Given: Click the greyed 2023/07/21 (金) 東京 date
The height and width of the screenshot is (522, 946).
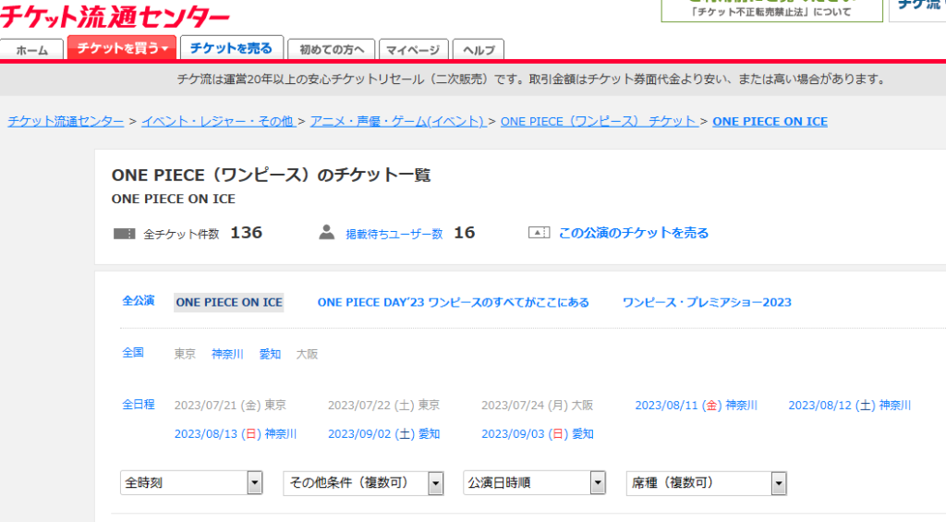Looking at the screenshot, I should tap(230, 406).
